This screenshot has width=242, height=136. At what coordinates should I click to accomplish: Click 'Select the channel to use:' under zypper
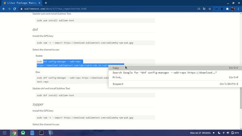tap(46, 124)
